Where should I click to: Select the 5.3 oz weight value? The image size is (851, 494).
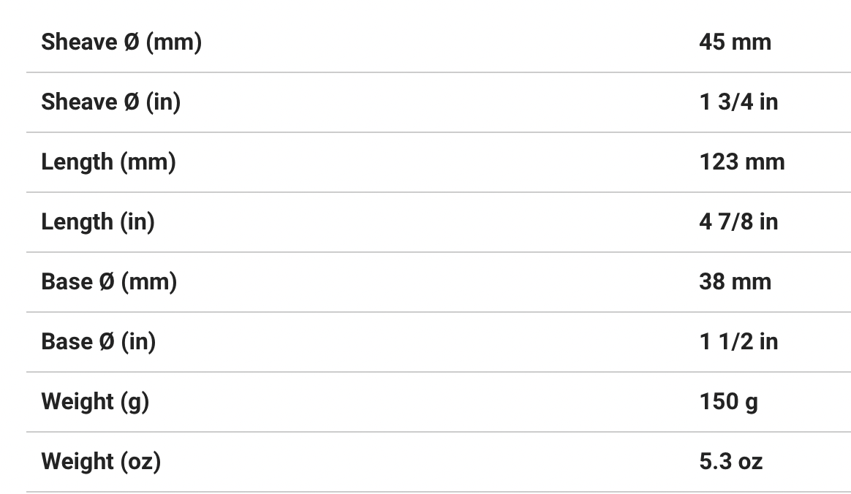tap(730, 462)
